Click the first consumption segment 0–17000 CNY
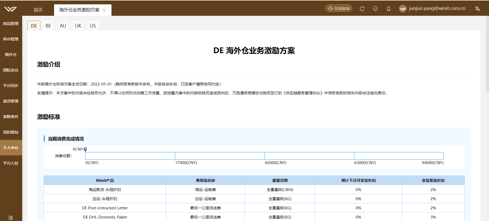 coord(130,156)
